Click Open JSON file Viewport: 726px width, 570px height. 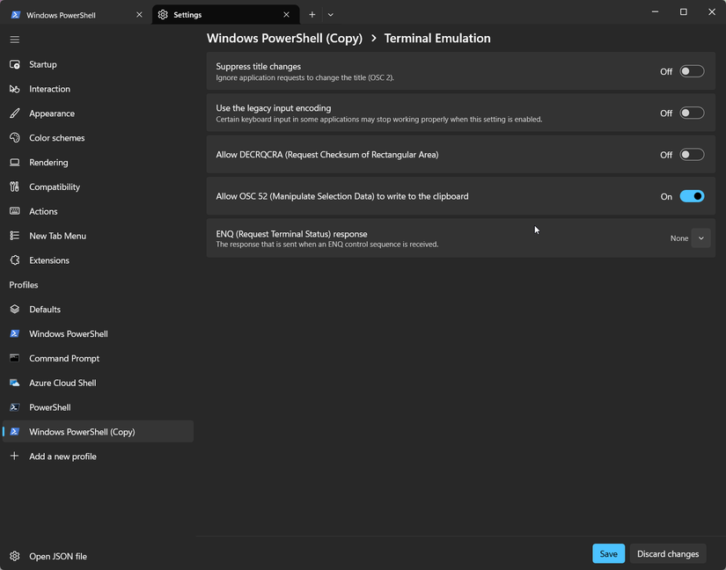click(x=98, y=556)
